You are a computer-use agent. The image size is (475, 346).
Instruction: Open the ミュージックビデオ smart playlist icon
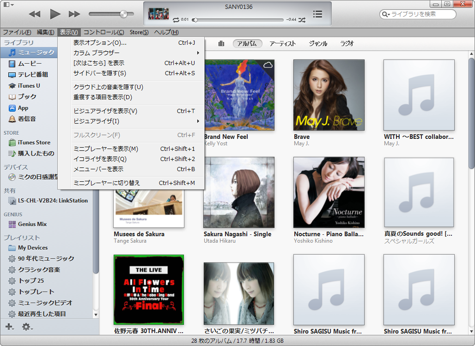coord(12,303)
